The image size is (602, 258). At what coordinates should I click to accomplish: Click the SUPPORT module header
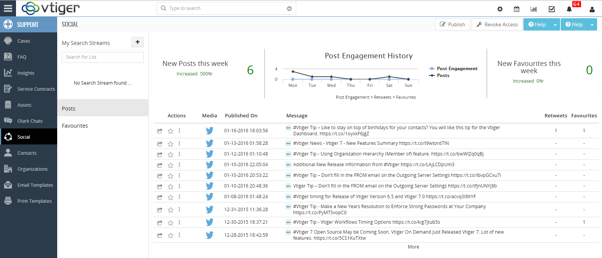29,24
